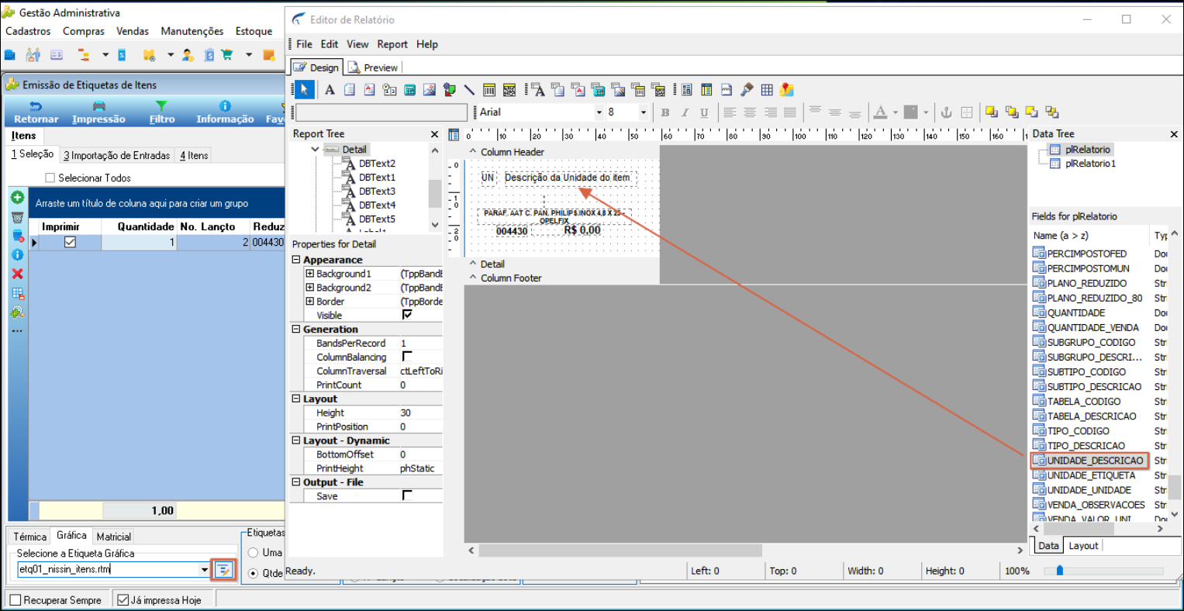Click the gray highlight color swatch
Image resolution: width=1184 pixels, height=611 pixels.
click(x=911, y=112)
